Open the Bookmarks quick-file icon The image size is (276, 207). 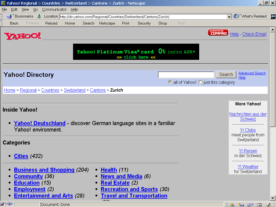[x=9, y=16]
